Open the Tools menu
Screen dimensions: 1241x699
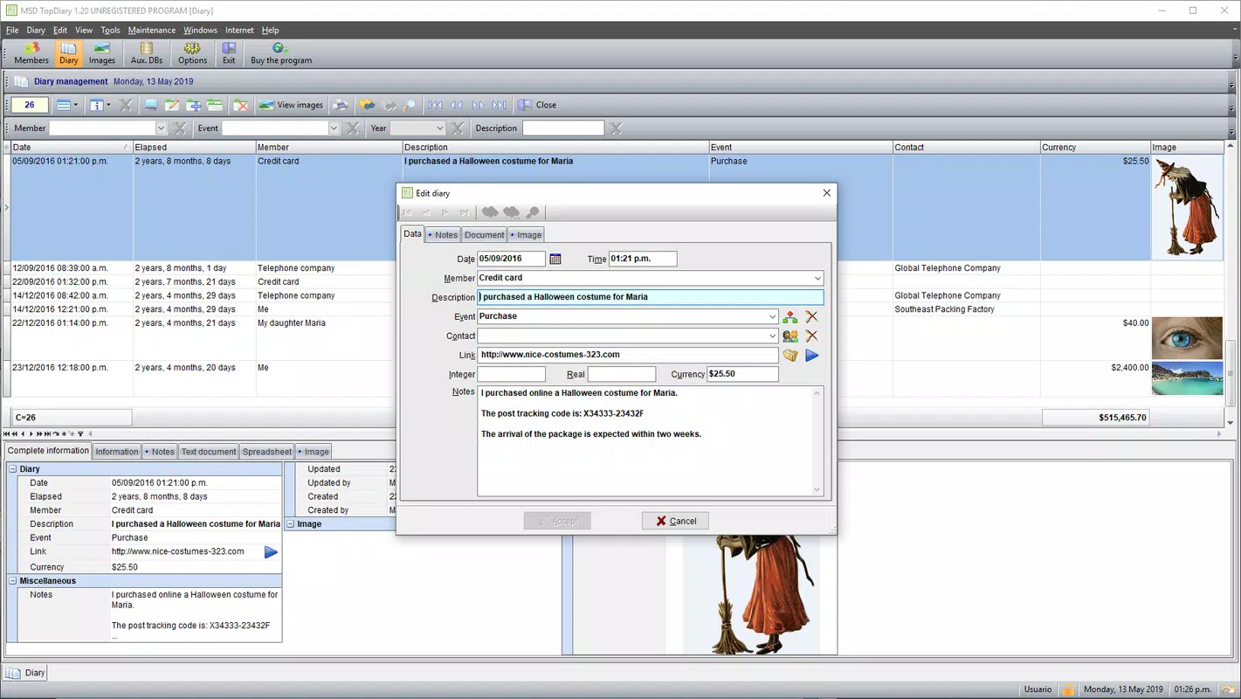click(110, 30)
